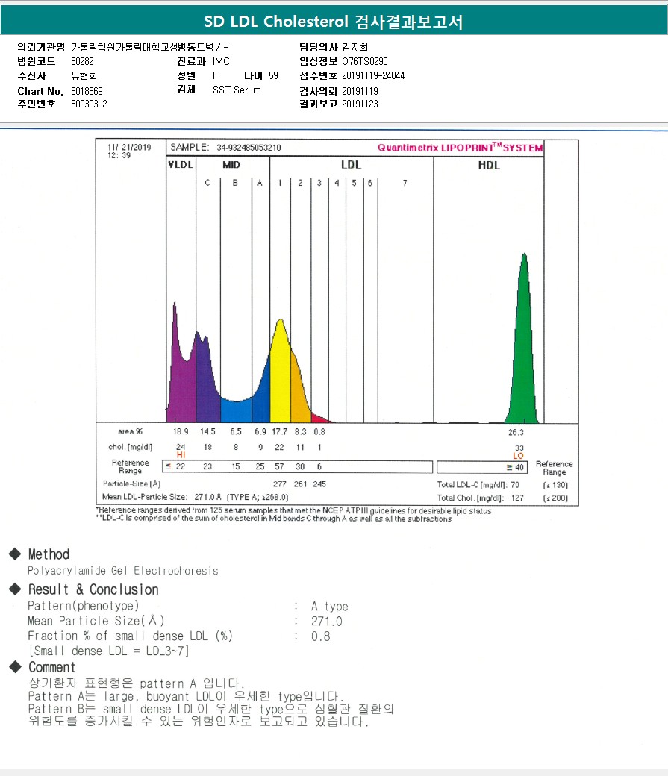
Task: Select chart date "11/ 21/2019"
Action: click(129, 148)
